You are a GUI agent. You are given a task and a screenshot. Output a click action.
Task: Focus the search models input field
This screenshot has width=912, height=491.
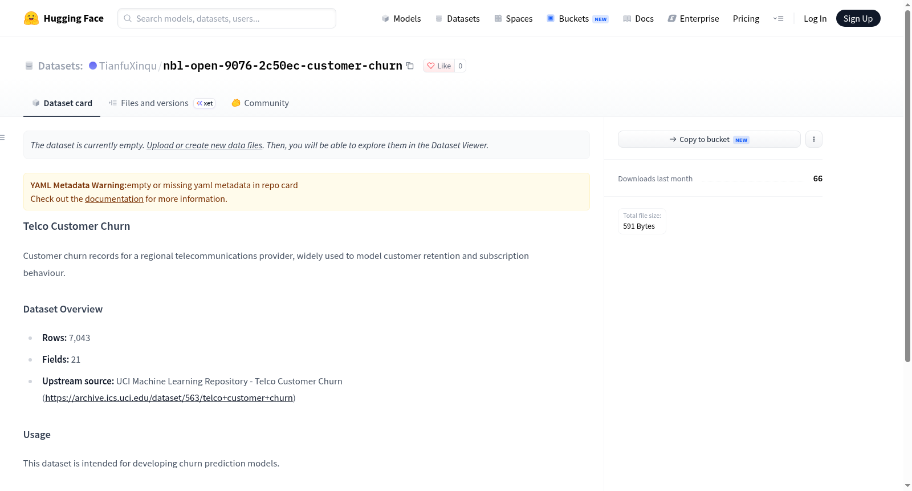pyautogui.click(x=227, y=18)
